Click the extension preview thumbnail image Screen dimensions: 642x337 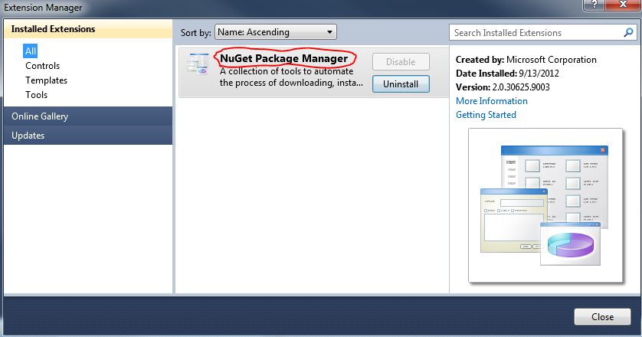pos(545,205)
